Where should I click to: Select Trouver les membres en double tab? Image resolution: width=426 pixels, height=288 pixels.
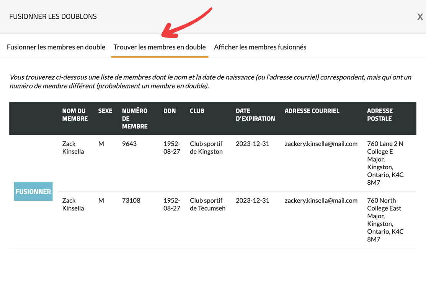[160, 47]
